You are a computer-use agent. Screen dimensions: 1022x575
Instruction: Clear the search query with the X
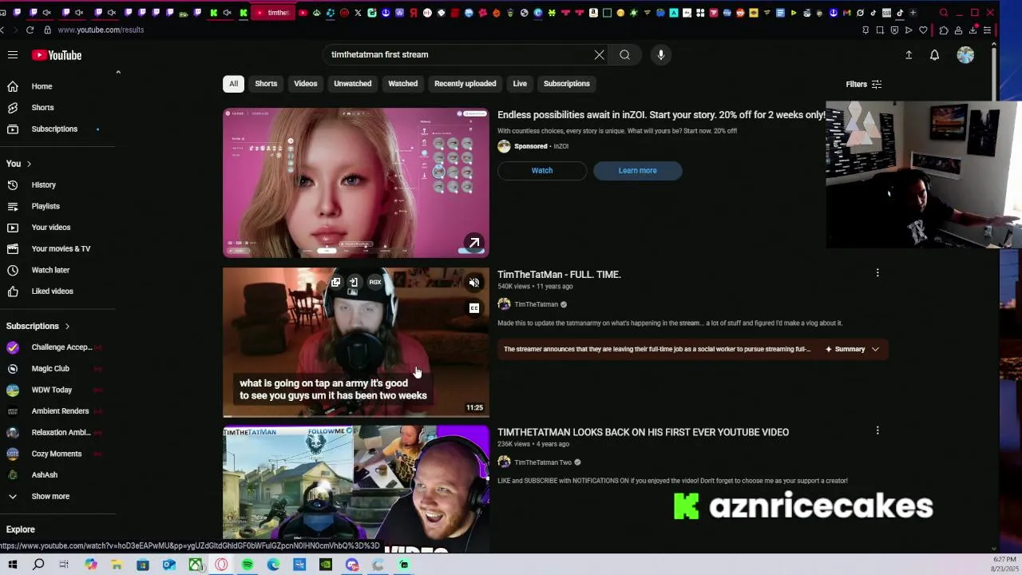pos(599,54)
